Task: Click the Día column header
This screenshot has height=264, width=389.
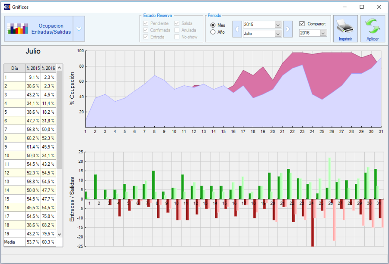Action: click(x=15, y=68)
